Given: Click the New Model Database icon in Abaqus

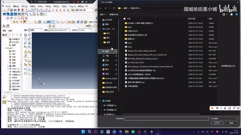Looking at the screenshot, I should 4,10.
